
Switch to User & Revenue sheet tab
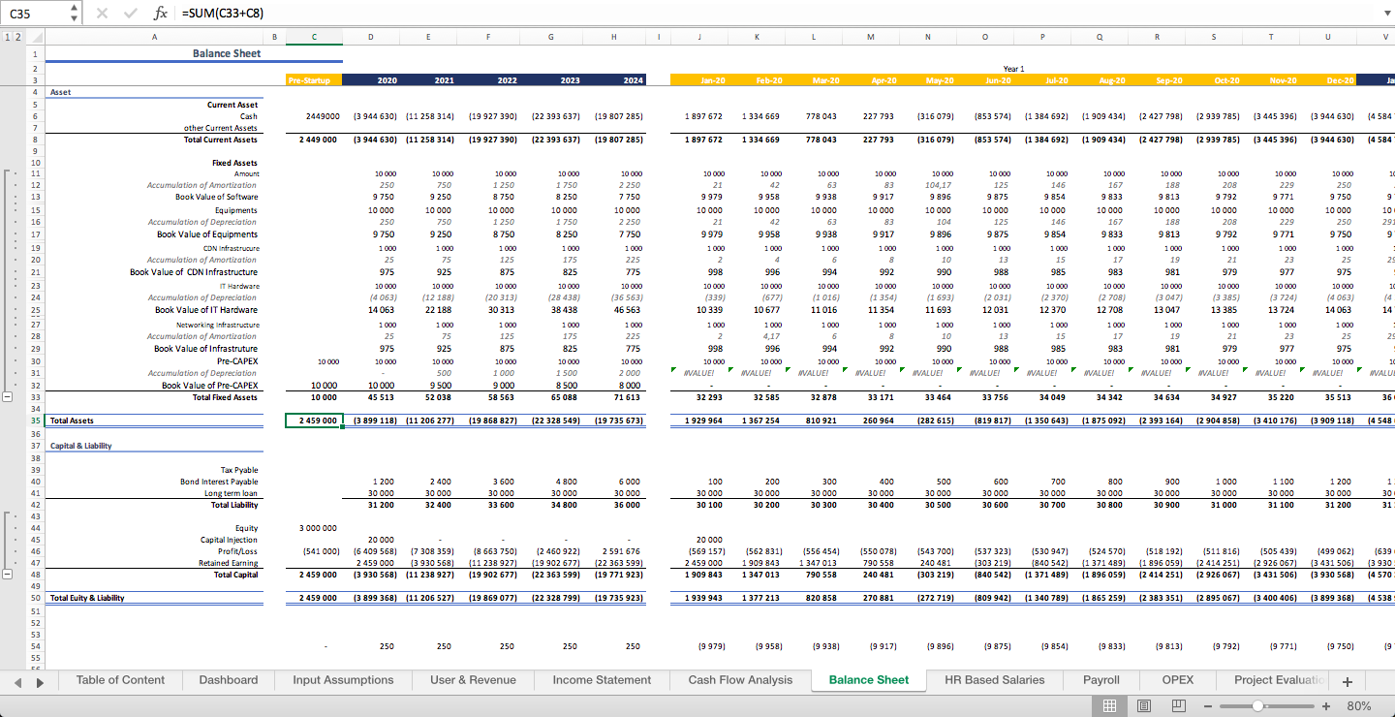[x=473, y=680]
